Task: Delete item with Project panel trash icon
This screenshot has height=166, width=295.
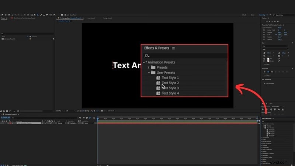Action: 18,111
